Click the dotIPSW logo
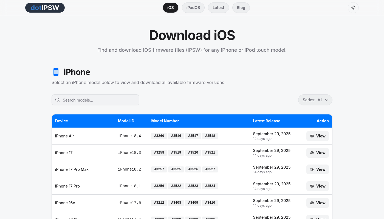This screenshot has height=219, width=384. (45, 8)
